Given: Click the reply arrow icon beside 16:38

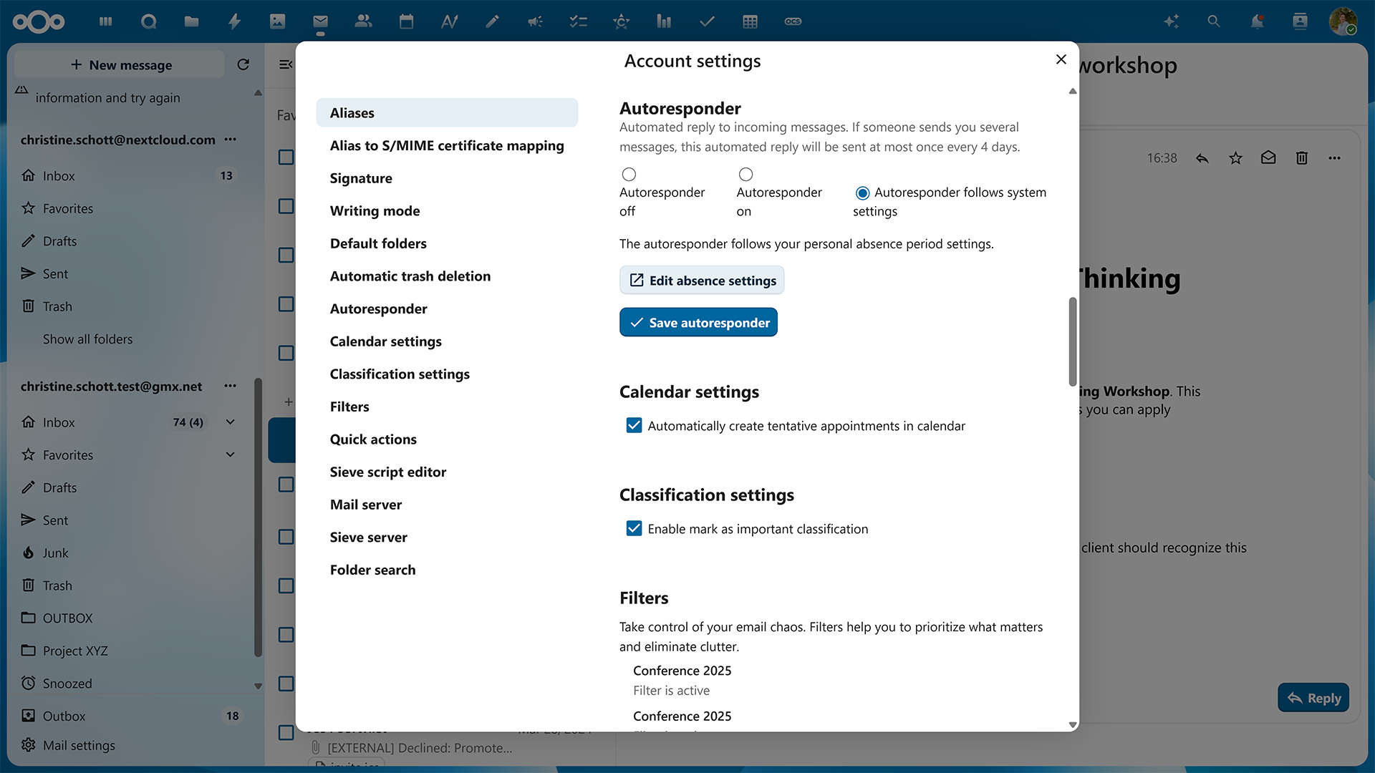Looking at the screenshot, I should [1202, 158].
